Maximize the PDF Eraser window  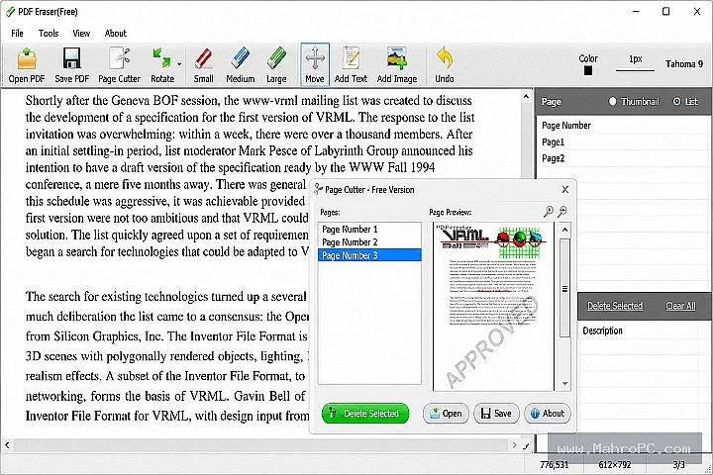665,11
